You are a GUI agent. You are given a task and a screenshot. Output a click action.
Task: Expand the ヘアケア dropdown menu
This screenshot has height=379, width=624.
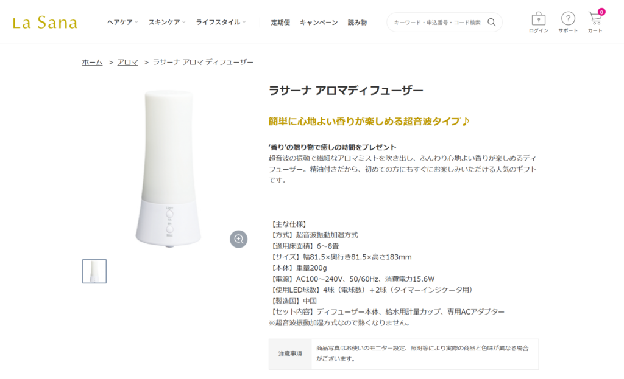pos(122,23)
